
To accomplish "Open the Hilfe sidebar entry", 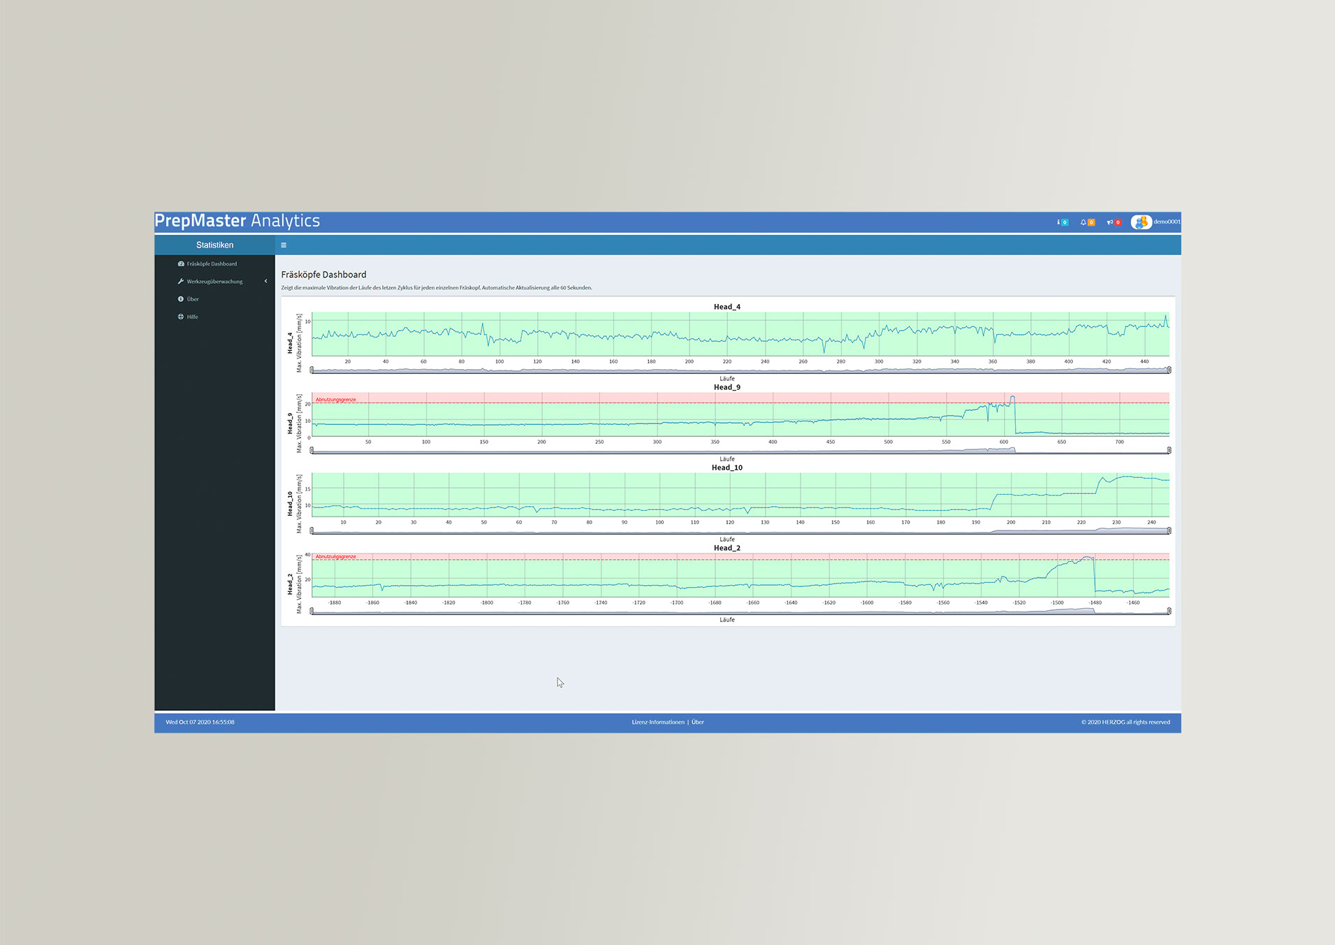I will pyautogui.click(x=192, y=317).
